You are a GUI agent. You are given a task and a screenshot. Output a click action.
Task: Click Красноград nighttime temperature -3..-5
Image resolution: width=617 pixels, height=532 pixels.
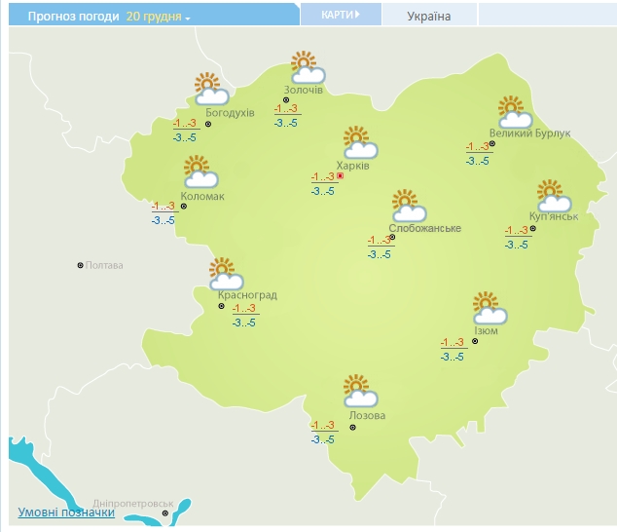coord(244,323)
